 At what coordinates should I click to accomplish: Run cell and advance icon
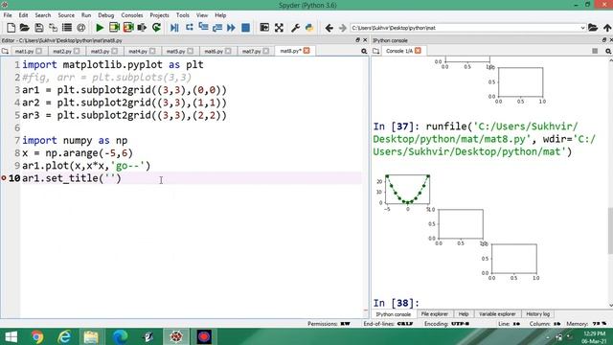(128, 28)
